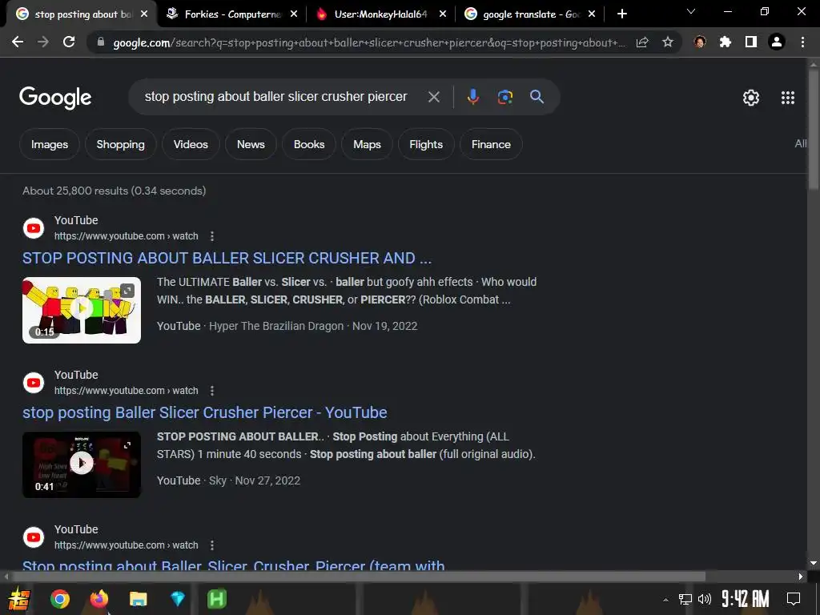820x615 pixels.
Task: Click the extension avatar icon in the toolbar
Action: point(700,42)
